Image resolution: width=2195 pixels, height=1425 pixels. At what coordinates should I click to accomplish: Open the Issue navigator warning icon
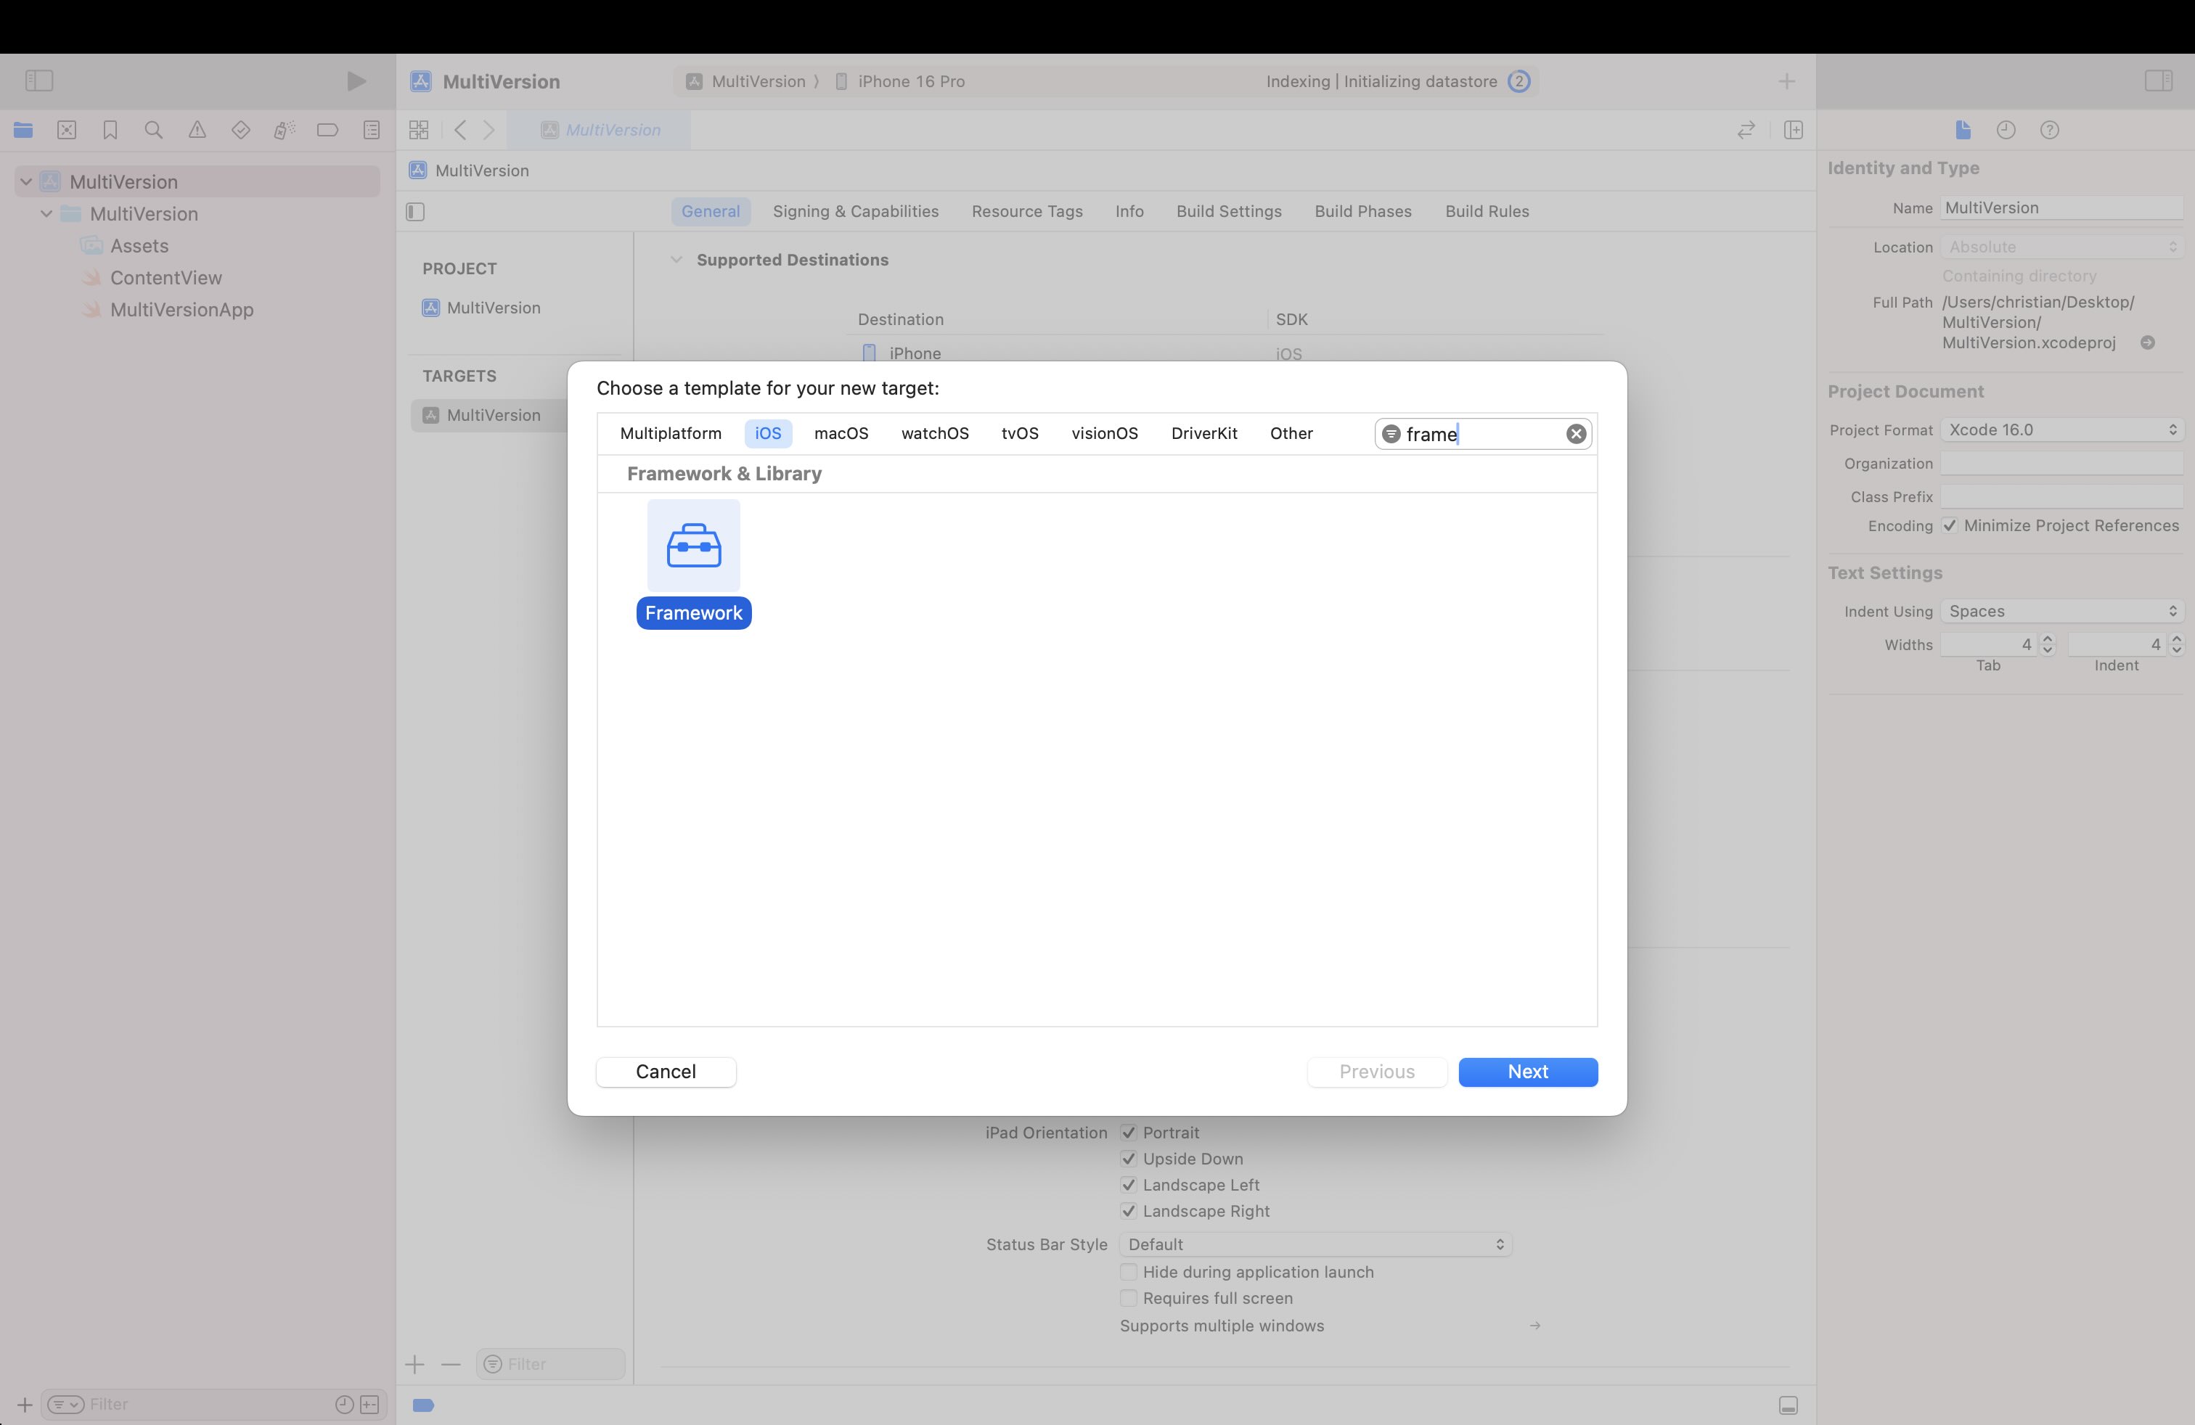197,130
